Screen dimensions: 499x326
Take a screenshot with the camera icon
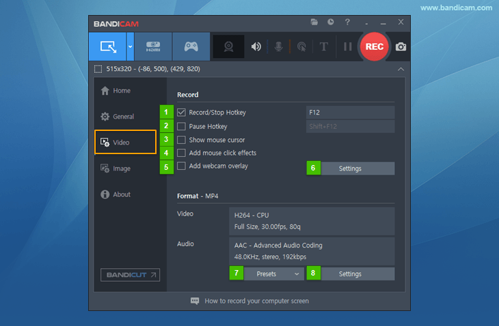[x=401, y=46]
